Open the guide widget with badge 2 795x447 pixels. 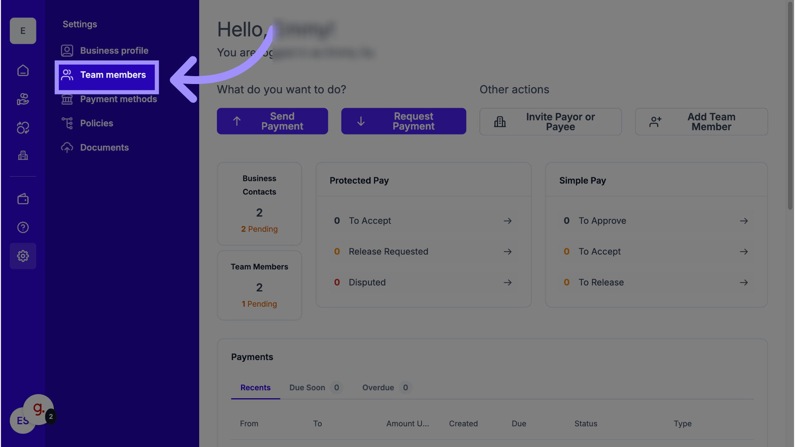(39, 409)
